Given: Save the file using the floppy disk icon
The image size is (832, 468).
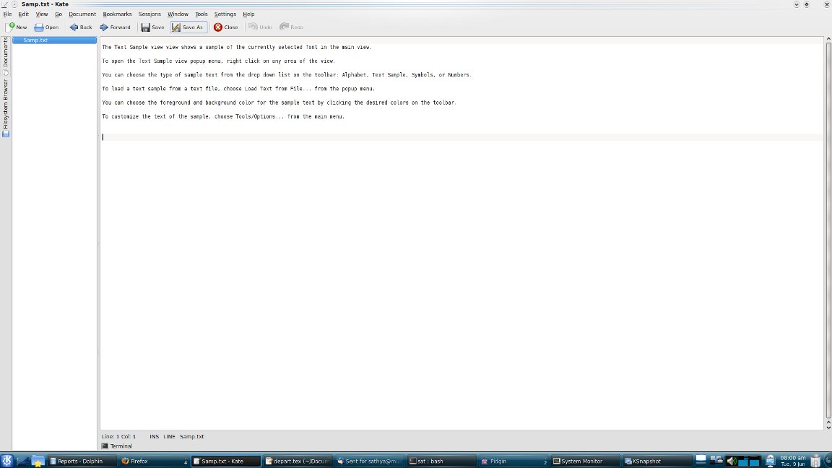Looking at the screenshot, I should tap(145, 27).
